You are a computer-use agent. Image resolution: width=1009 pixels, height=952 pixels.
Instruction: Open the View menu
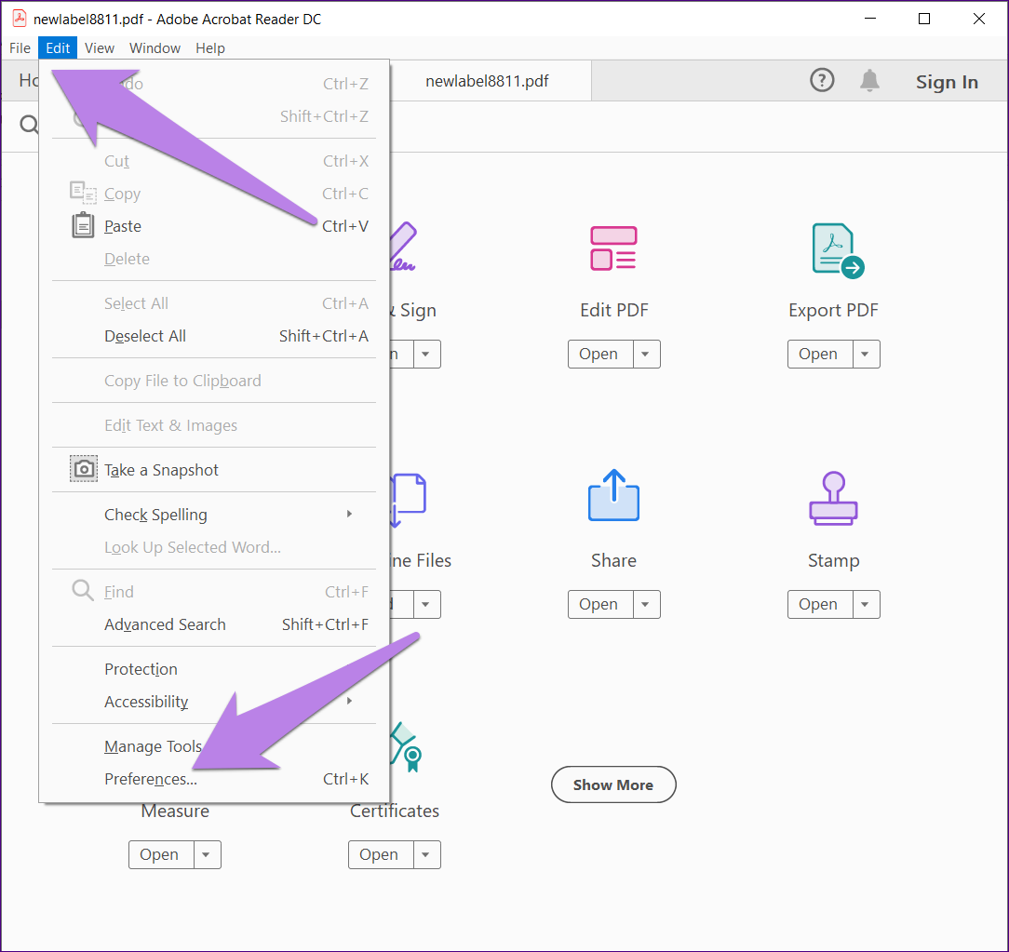point(99,47)
